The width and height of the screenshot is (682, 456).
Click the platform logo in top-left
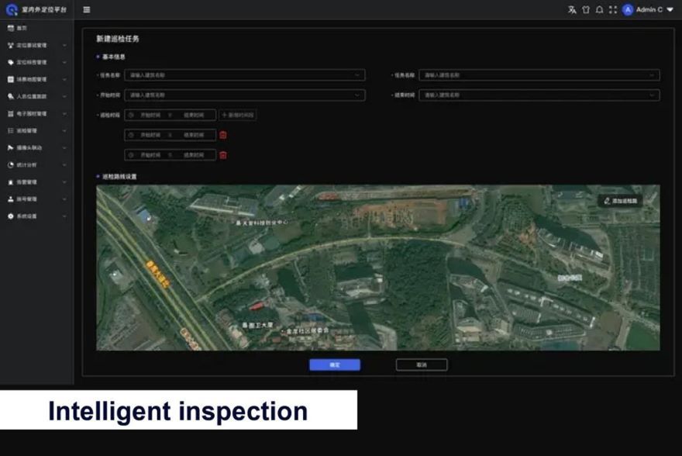[x=11, y=10]
